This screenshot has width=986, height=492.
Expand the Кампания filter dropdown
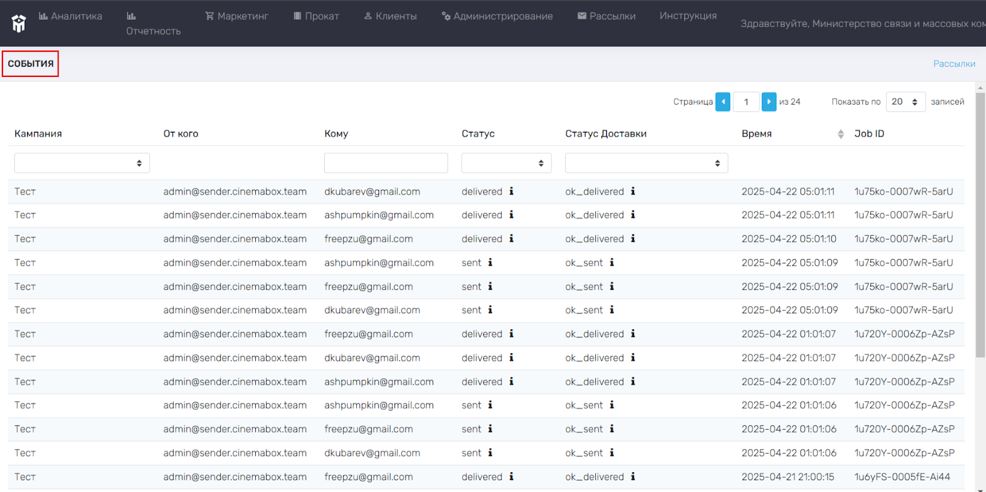coord(82,163)
